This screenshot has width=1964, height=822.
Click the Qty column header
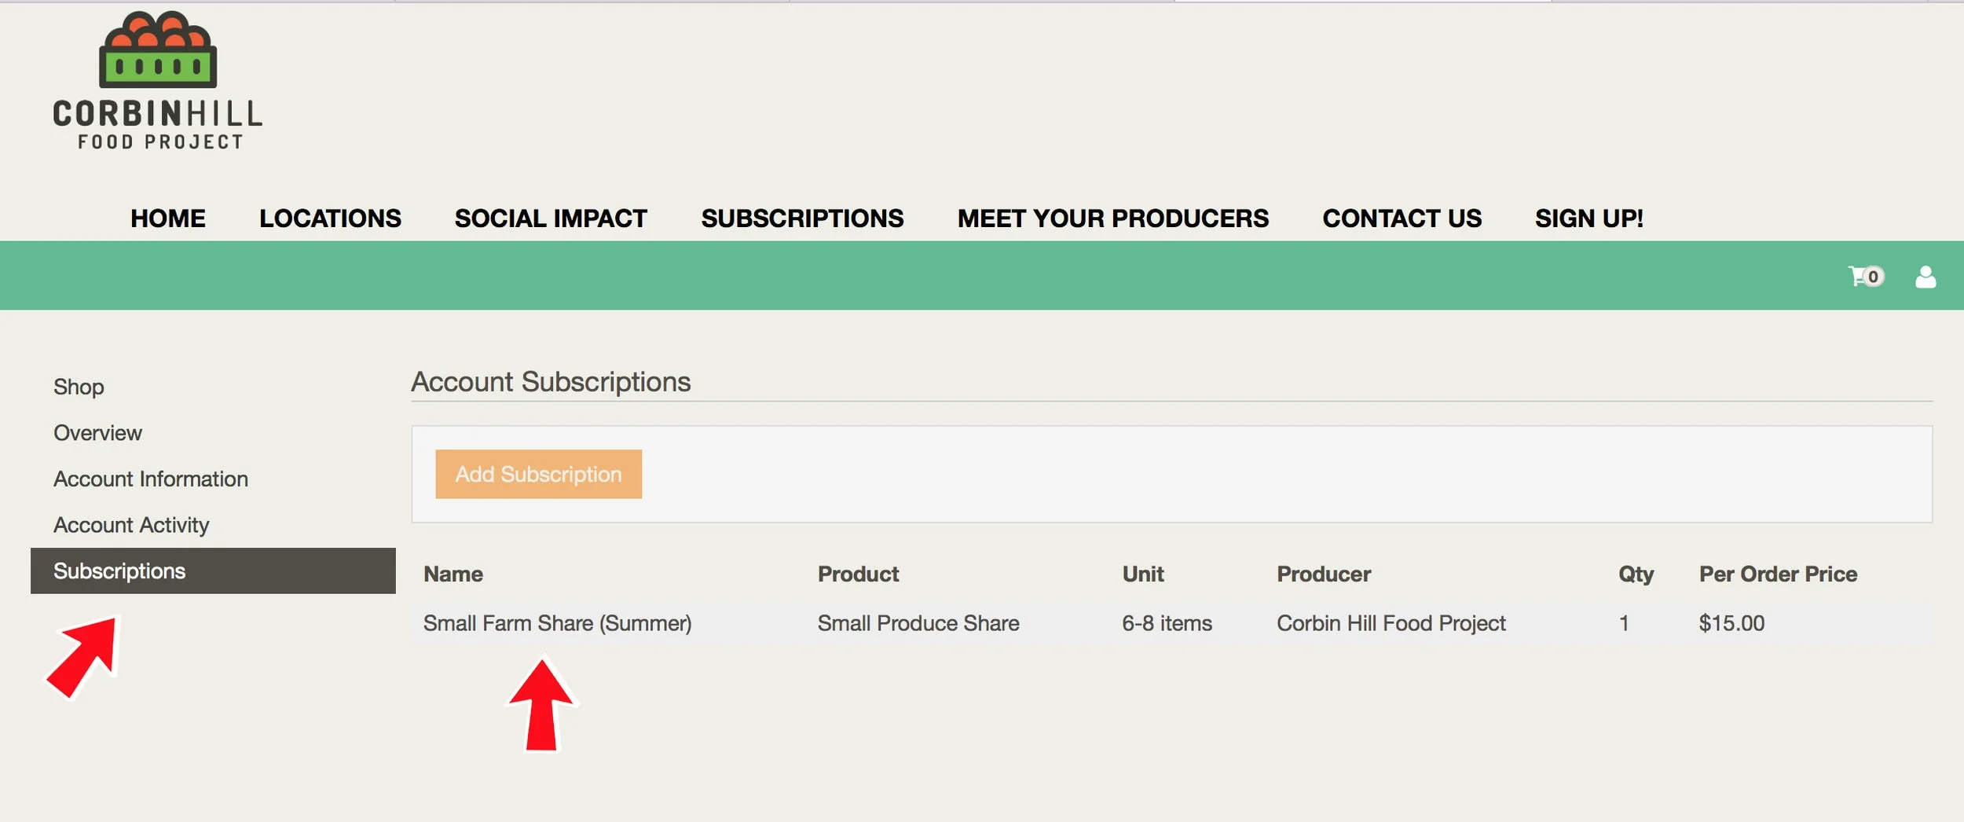coord(1636,574)
